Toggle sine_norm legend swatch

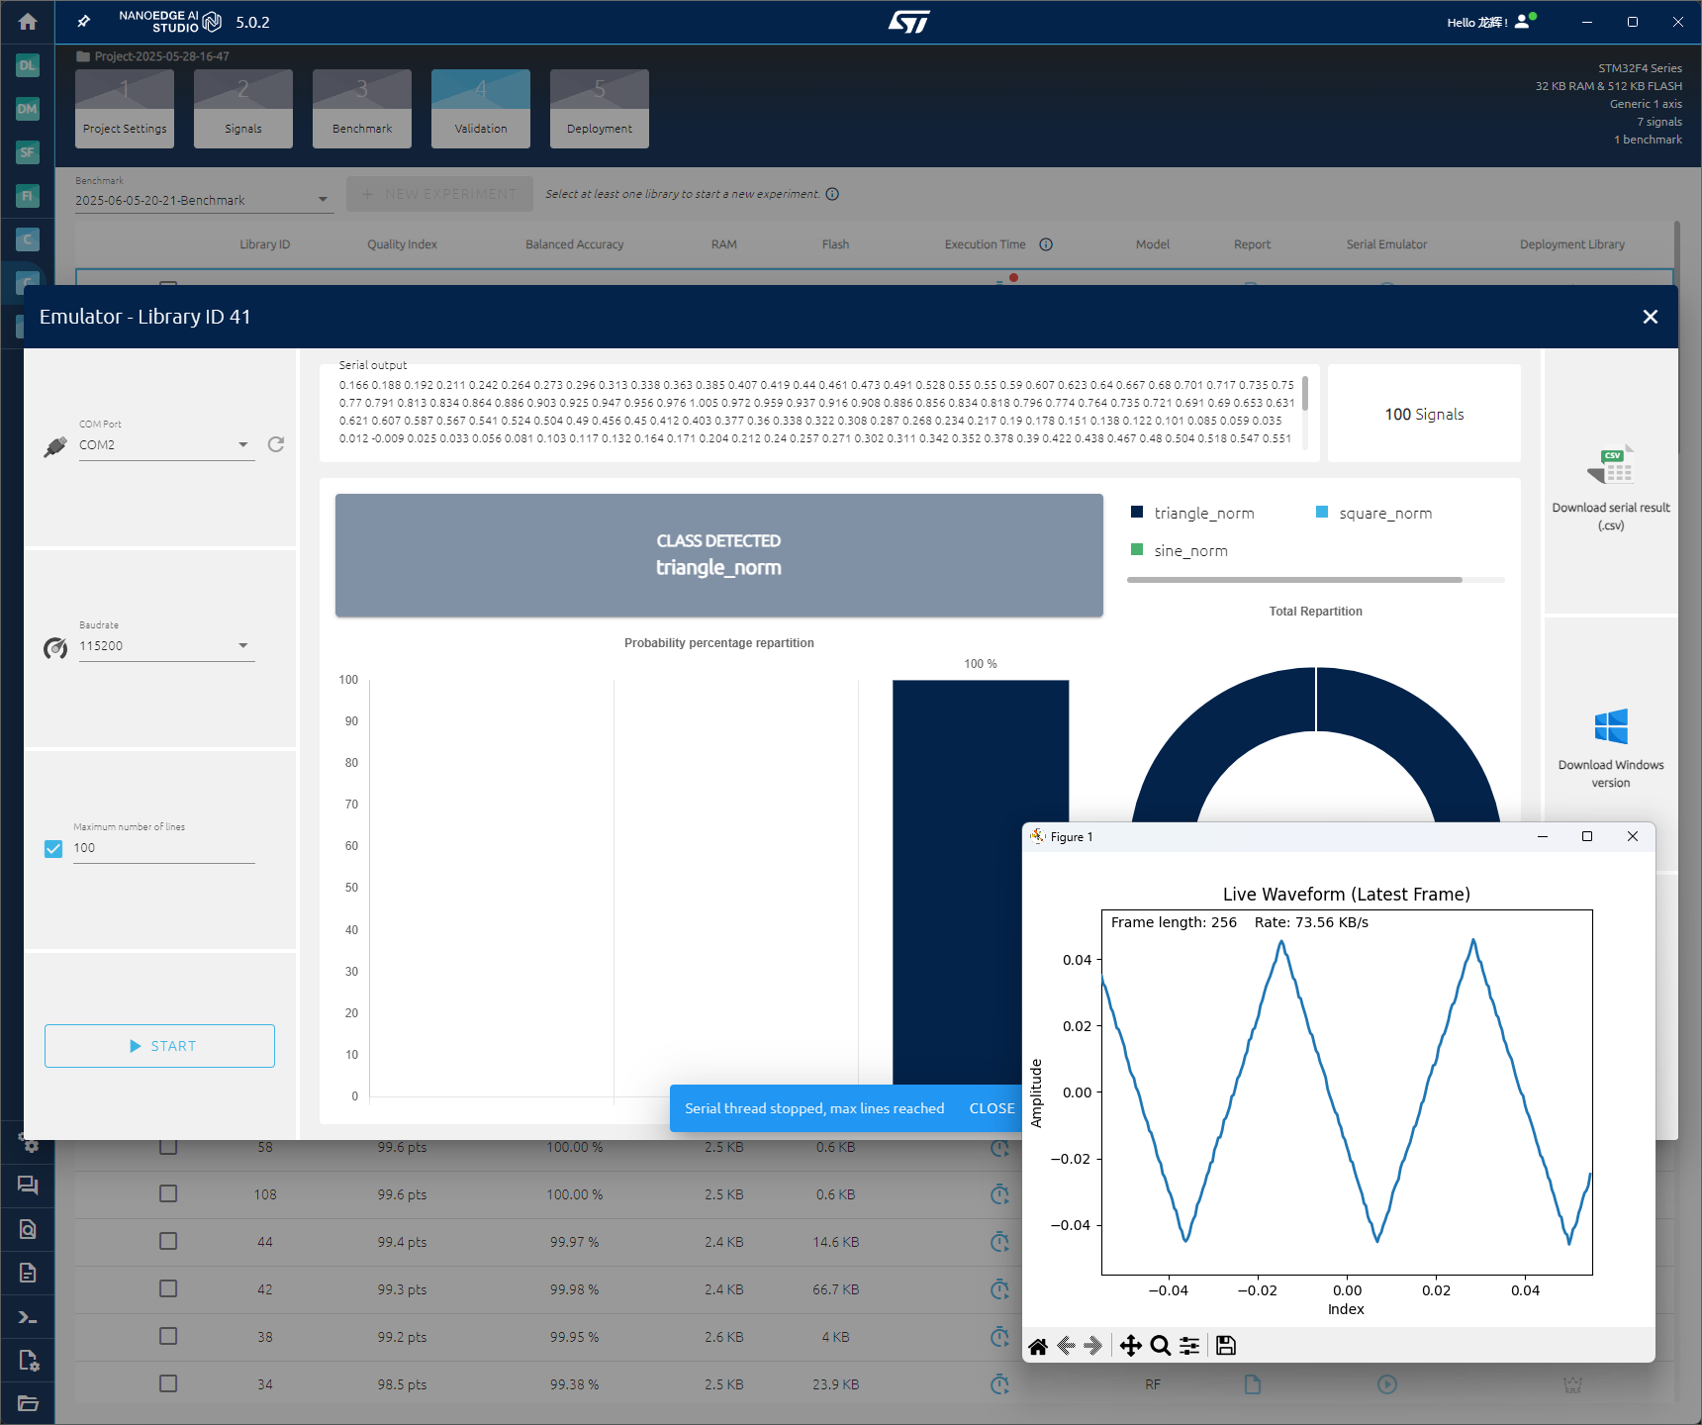point(1137,549)
